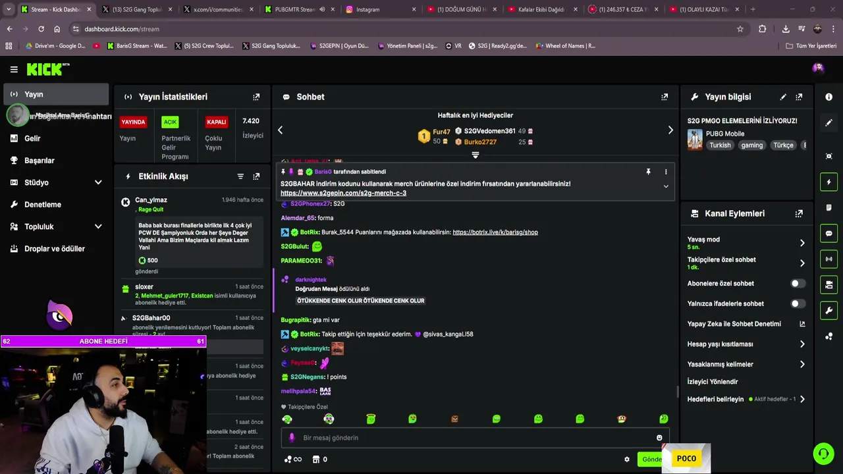Reload the page with browser refresh button

pyautogui.click(x=41, y=29)
